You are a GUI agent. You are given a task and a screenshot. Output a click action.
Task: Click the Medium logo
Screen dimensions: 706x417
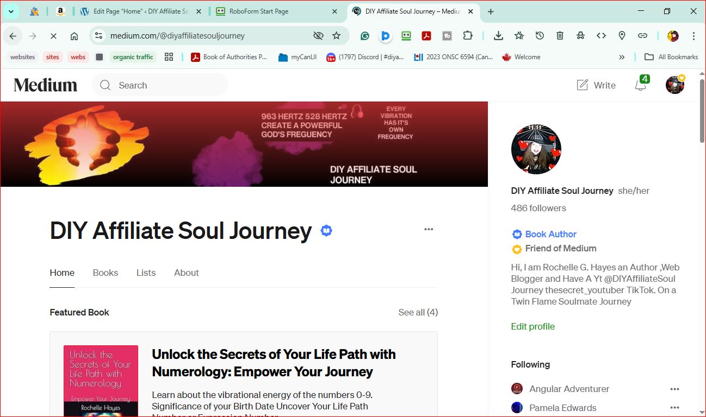[46, 85]
